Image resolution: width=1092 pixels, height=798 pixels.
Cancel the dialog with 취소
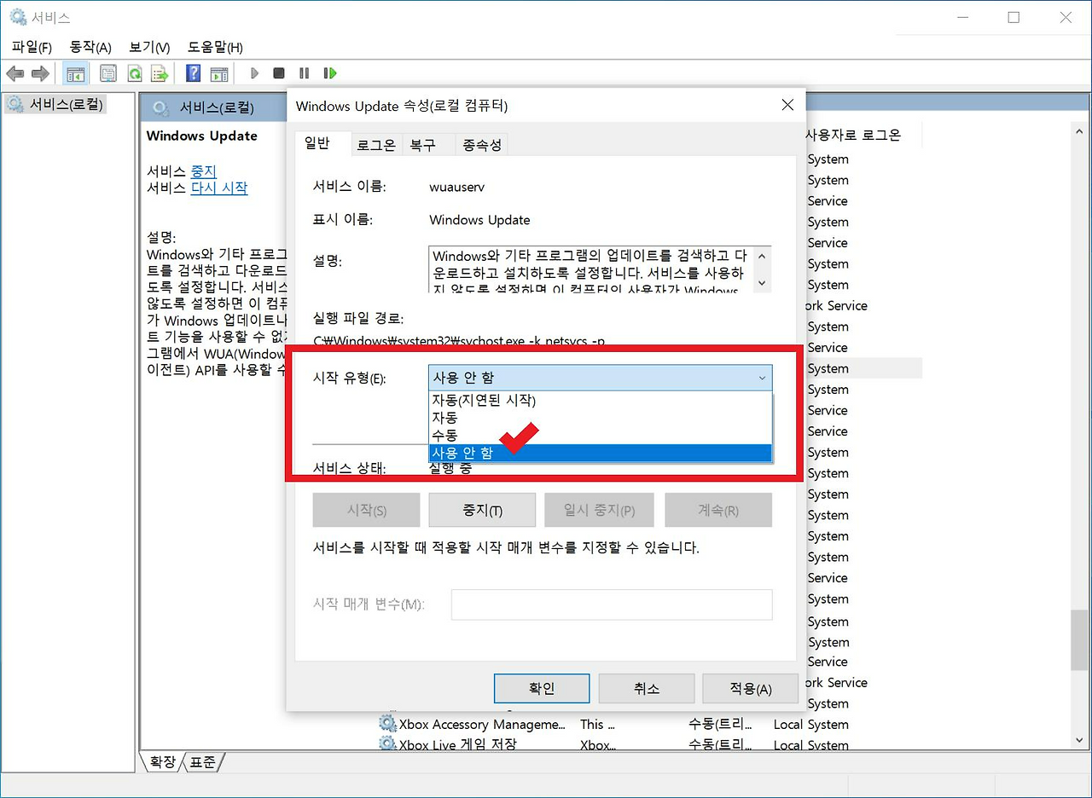click(x=646, y=688)
